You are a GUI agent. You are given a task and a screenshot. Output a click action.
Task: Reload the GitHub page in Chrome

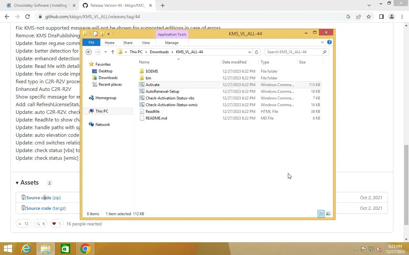click(x=27, y=17)
